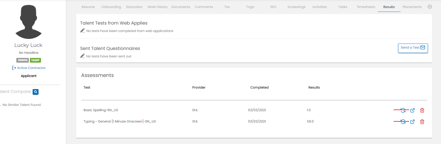Click refresh icon for Typing General test
The image size is (441, 144).
pos(403,122)
